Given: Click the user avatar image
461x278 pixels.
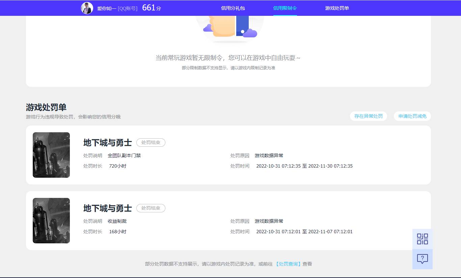Looking at the screenshot, I should 87,8.
